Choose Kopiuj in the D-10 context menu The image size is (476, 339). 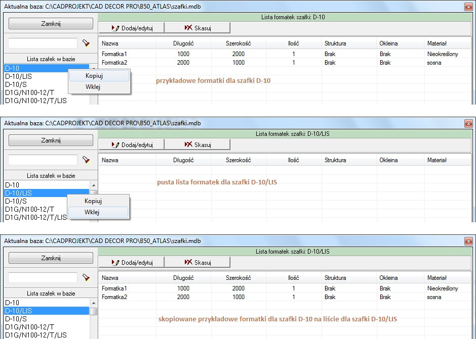tap(99, 76)
